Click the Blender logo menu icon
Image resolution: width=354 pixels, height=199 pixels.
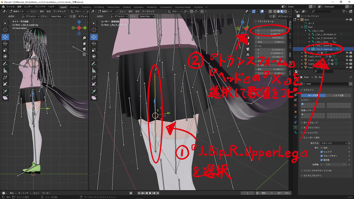(3, 7)
